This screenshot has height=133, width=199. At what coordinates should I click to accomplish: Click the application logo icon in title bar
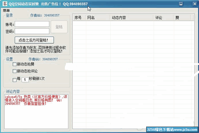coord(5,4)
